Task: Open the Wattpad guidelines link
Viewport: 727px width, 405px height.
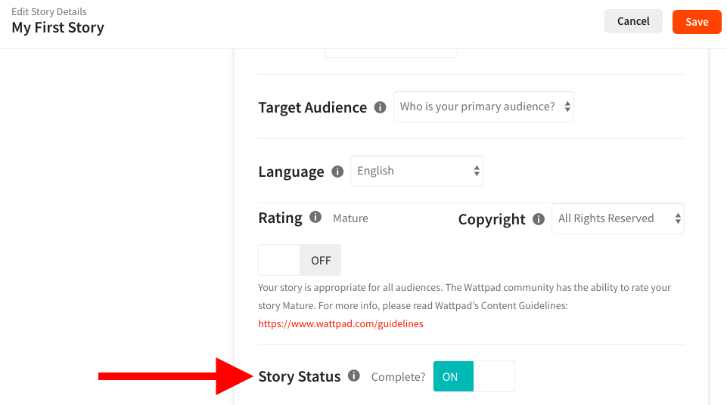Action: 340,323
